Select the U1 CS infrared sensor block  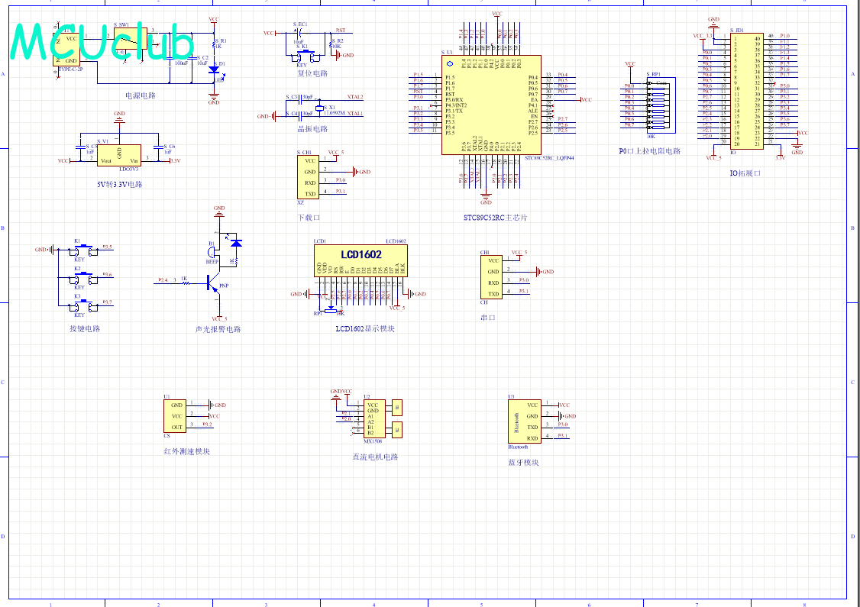click(174, 416)
